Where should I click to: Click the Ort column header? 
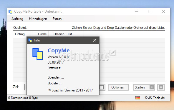click(75, 34)
